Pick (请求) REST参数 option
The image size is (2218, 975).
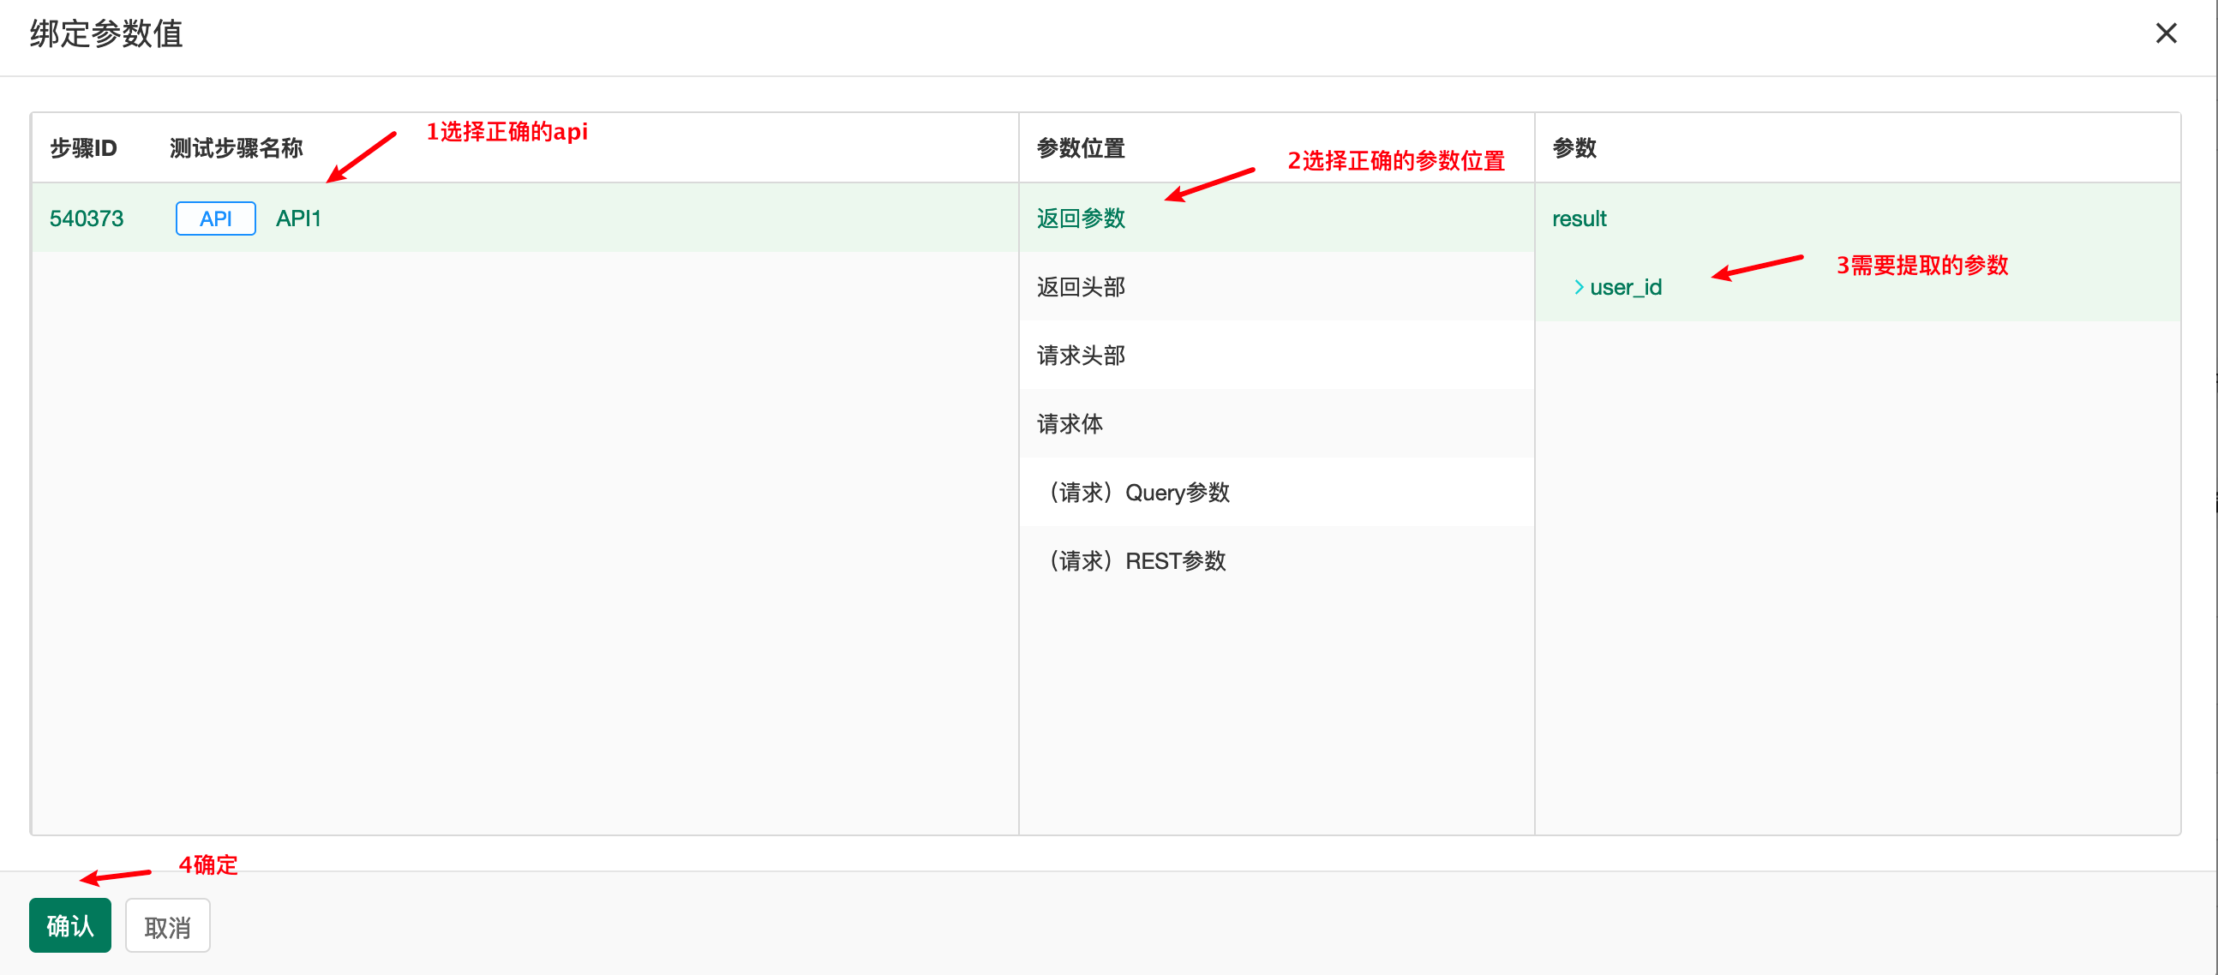coord(1135,561)
